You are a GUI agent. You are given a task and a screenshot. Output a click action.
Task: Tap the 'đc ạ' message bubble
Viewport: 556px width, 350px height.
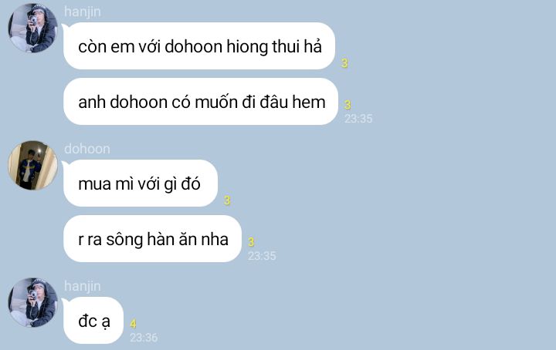tap(93, 321)
